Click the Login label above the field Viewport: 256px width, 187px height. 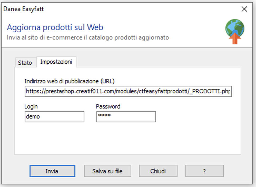(x=31, y=106)
